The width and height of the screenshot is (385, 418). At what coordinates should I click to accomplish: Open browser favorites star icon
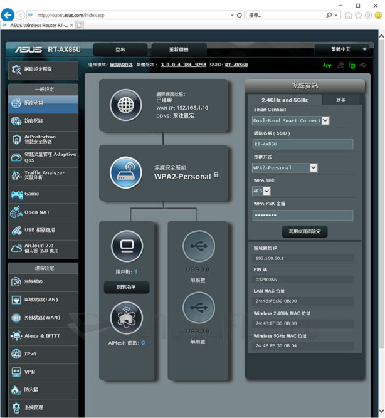coord(359,16)
